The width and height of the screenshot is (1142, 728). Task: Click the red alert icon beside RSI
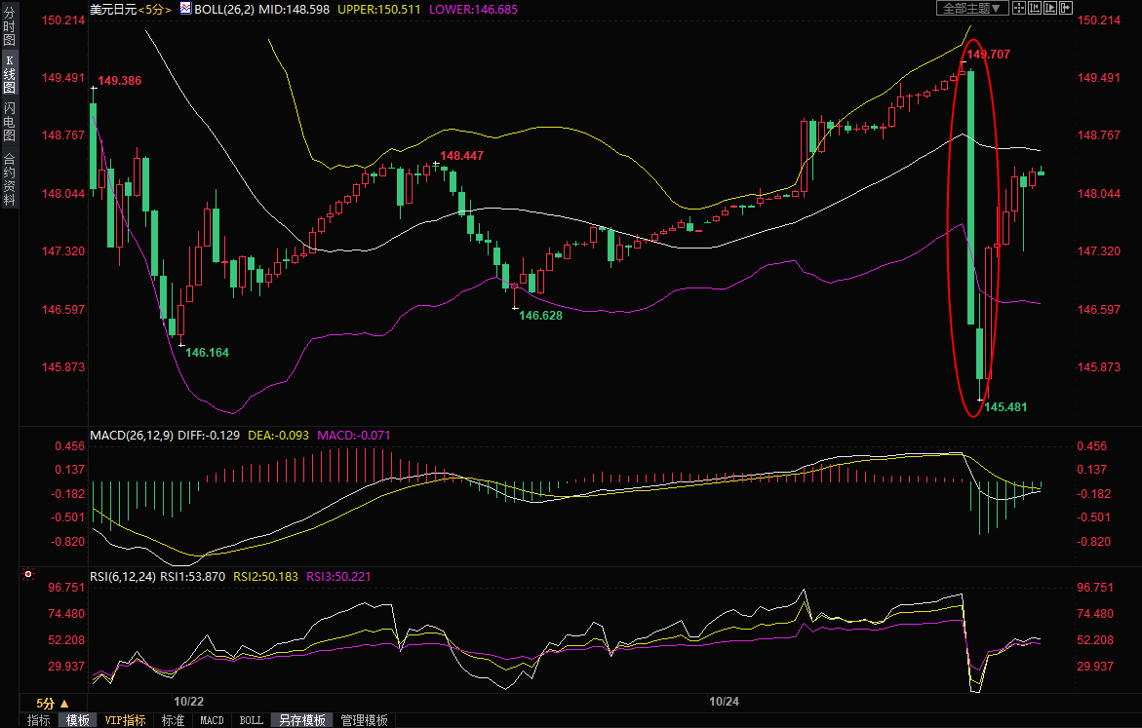tap(28, 574)
